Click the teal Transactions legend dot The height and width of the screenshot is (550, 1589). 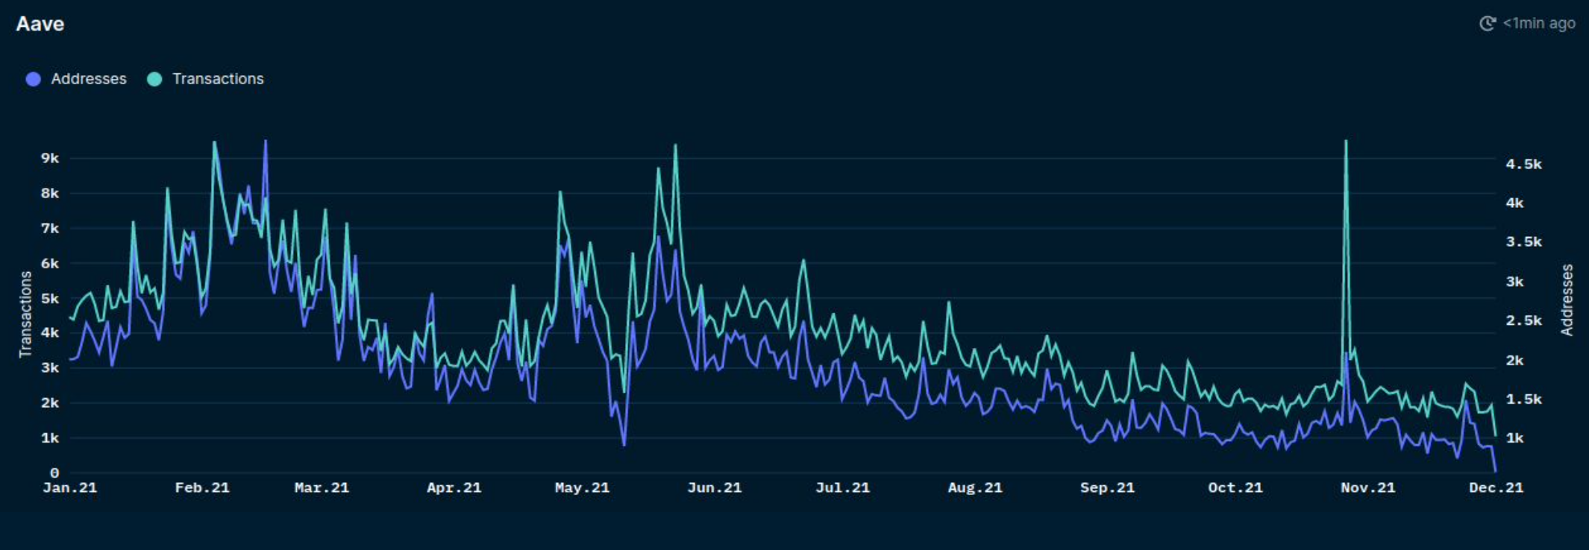pos(154,79)
